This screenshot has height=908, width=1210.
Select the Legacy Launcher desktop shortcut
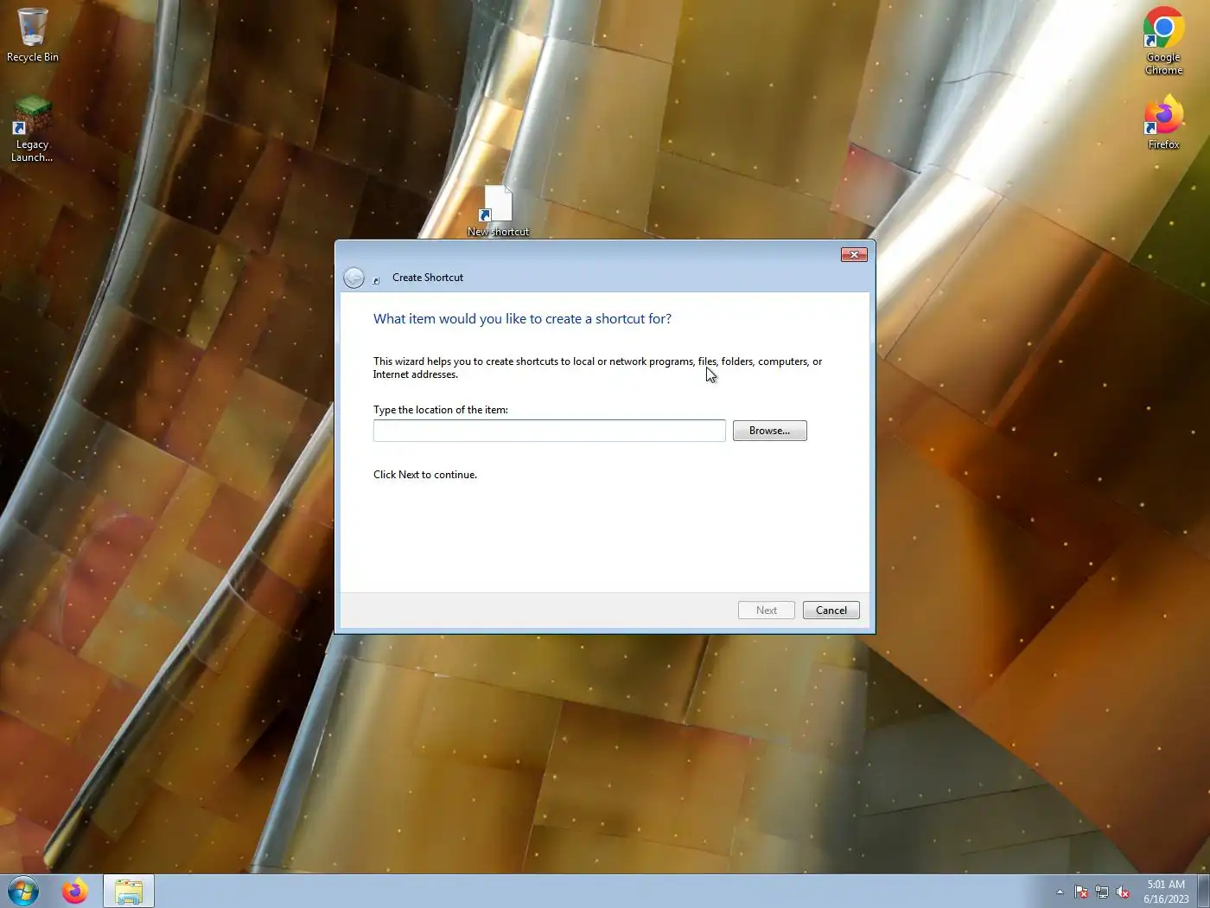tap(32, 130)
